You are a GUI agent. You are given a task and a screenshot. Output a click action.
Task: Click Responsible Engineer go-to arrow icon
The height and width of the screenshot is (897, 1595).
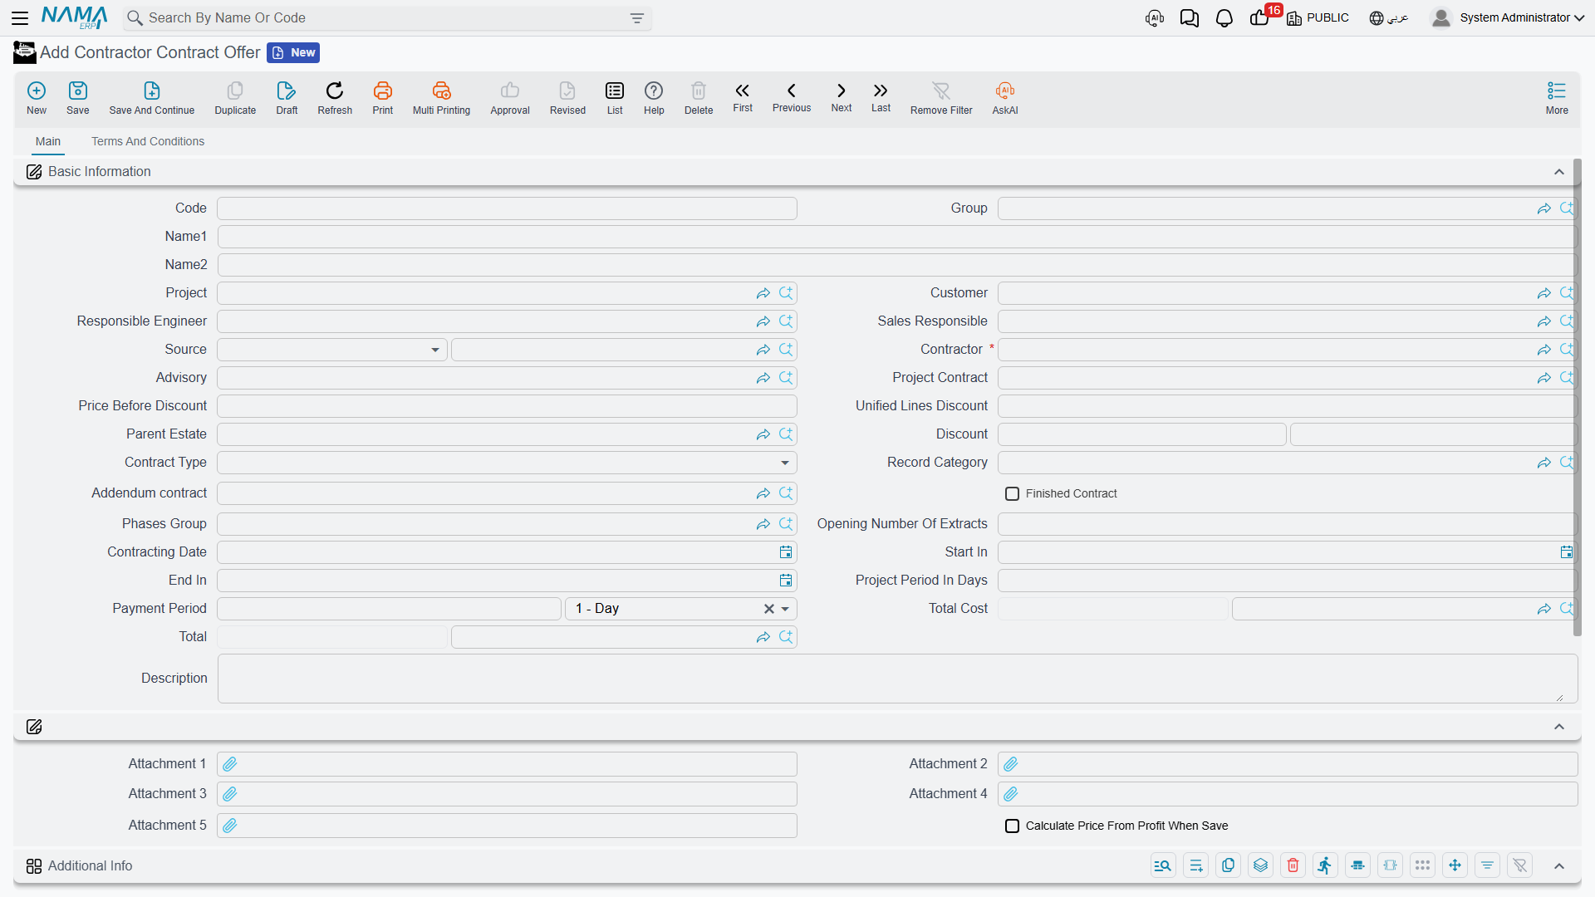pos(763,321)
